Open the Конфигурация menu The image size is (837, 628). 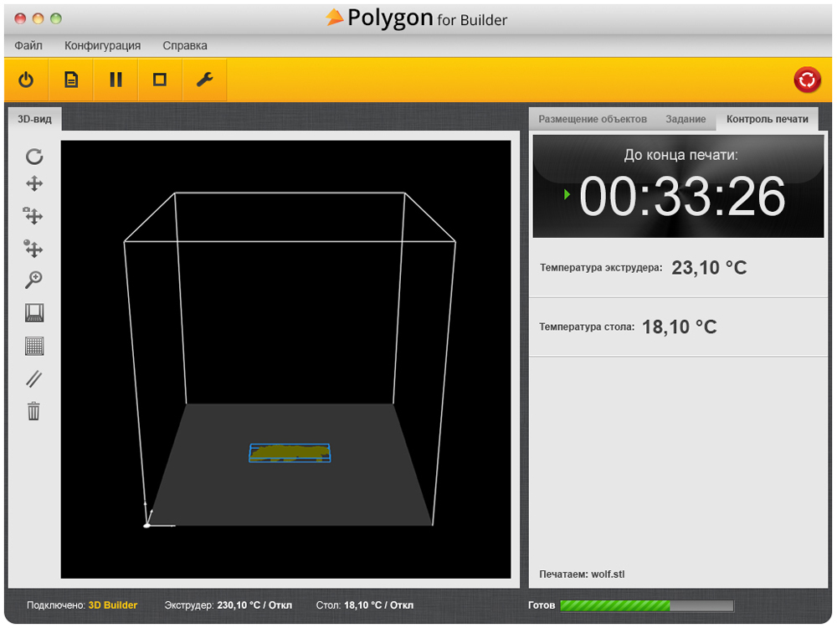102,46
